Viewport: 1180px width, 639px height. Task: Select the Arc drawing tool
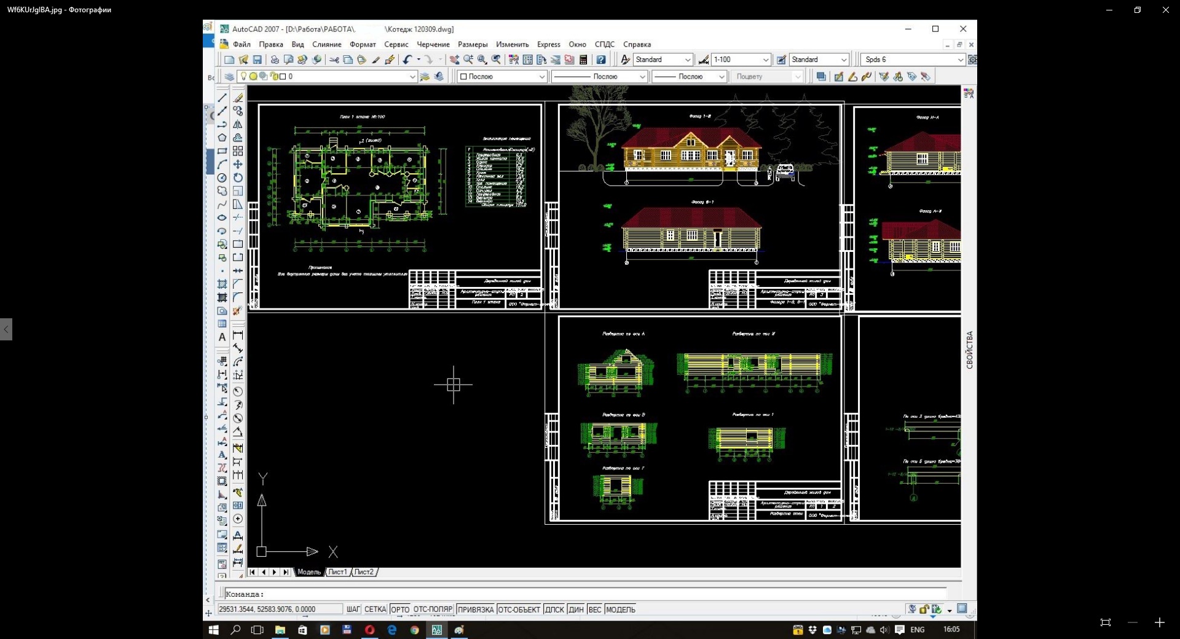pos(222,164)
